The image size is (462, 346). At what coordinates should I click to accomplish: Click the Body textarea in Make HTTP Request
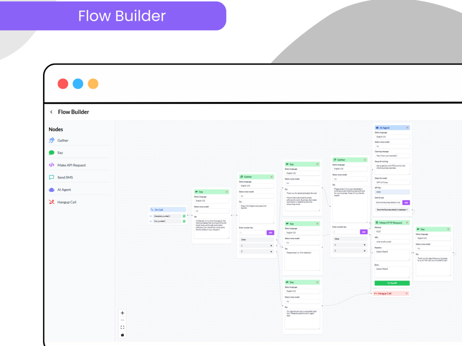click(392, 272)
